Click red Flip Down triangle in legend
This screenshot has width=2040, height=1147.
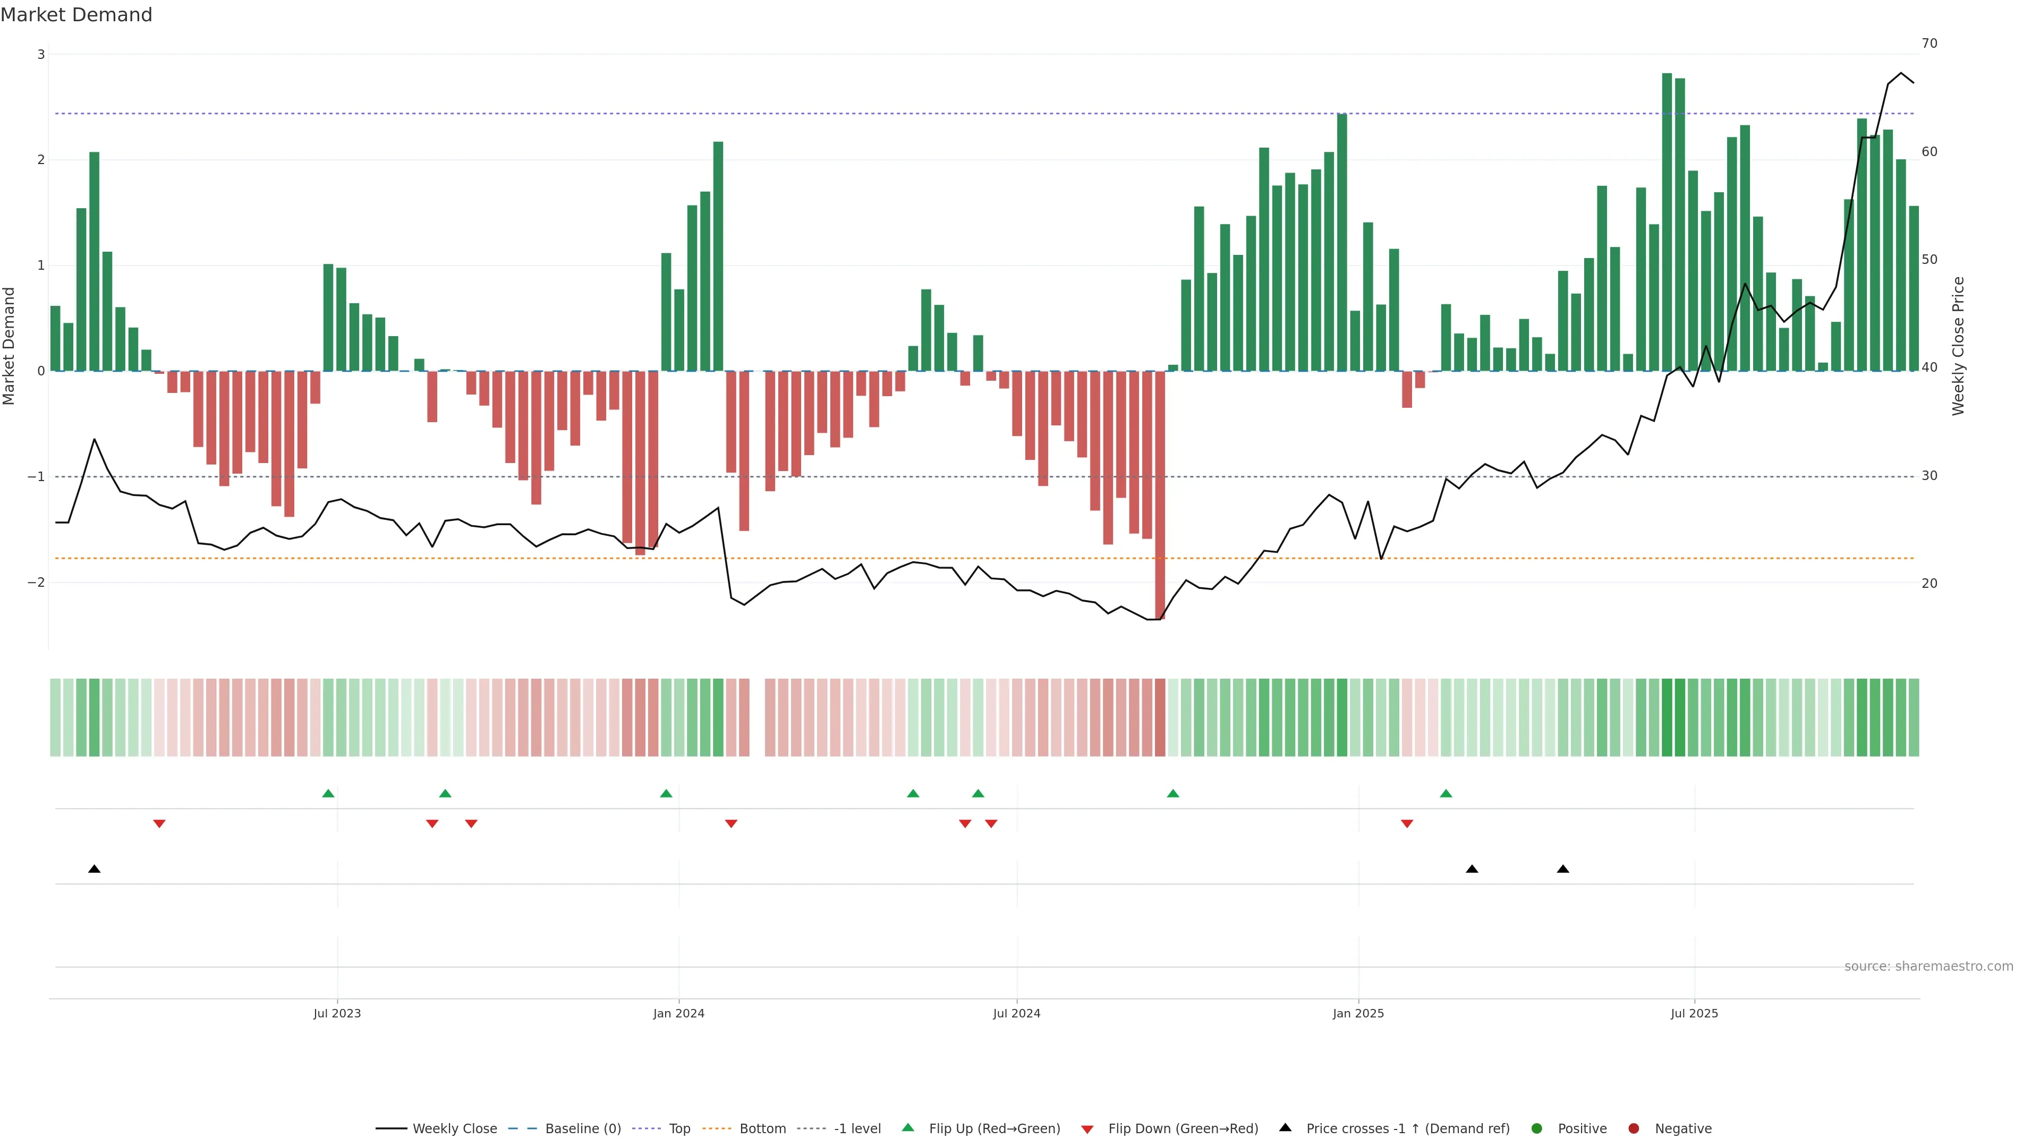click(x=1087, y=1129)
